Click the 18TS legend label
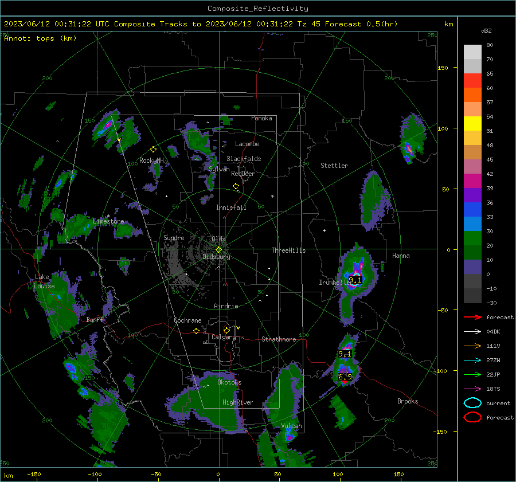 tap(493, 389)
